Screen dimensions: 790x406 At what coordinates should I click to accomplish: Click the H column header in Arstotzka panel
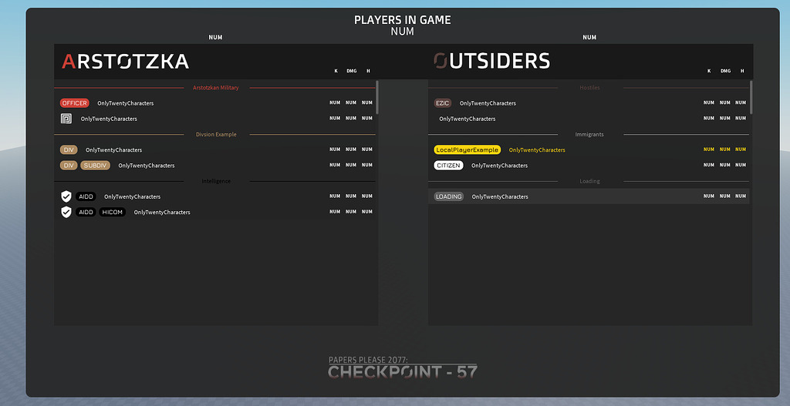click(368, 71)
